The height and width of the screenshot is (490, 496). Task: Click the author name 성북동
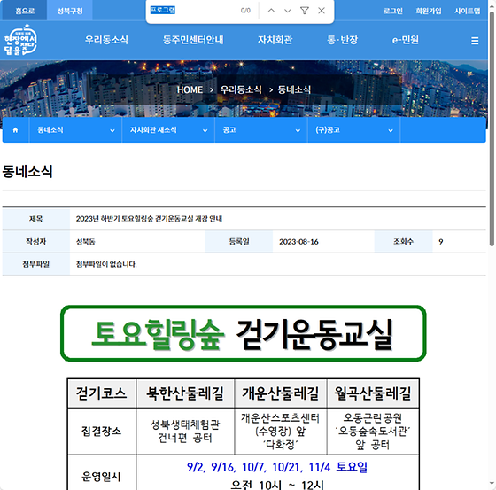point(85,242)
